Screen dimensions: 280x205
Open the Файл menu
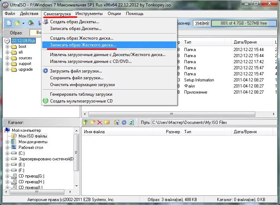click(10, 14)
